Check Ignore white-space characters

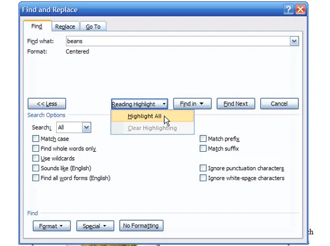pos(203,178)
